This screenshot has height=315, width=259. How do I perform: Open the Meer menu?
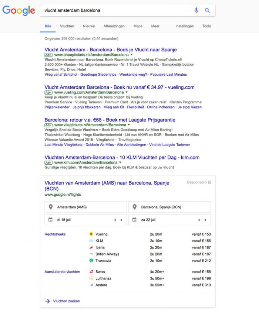(155, 26)
